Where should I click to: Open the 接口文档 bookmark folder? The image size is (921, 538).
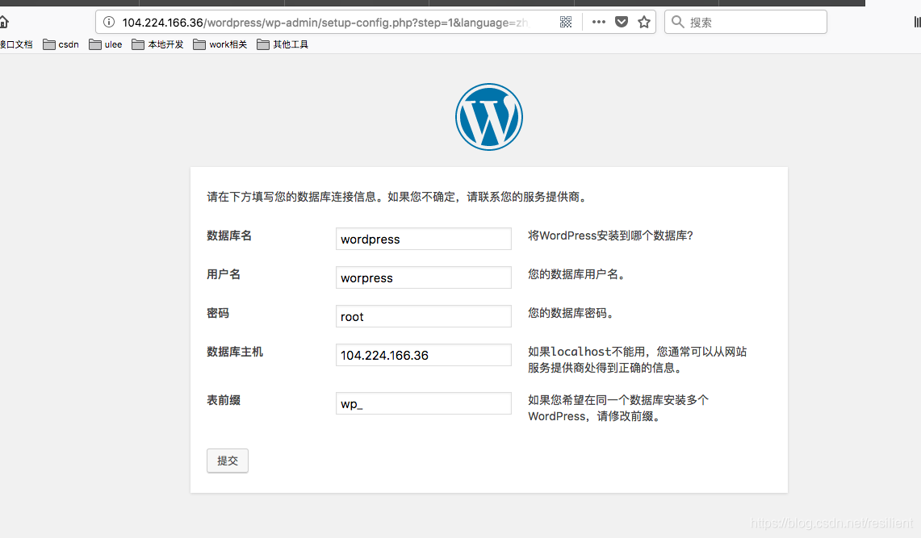pos(16,44)
